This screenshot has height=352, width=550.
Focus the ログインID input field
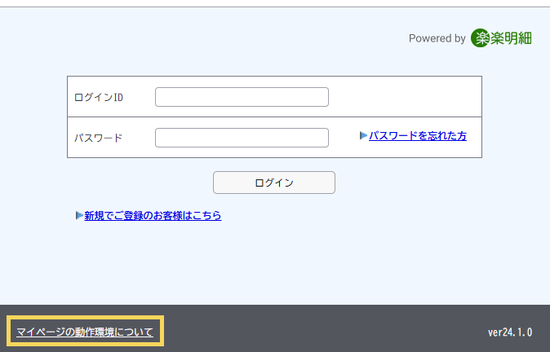tap(242, 98)
